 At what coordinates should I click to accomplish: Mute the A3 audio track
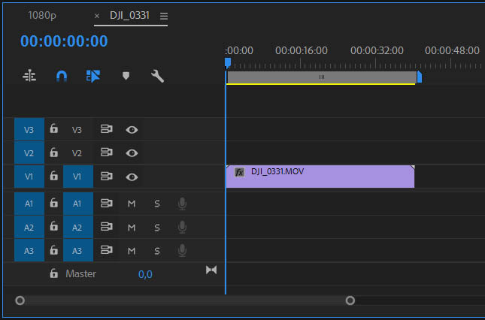point(132,251)
